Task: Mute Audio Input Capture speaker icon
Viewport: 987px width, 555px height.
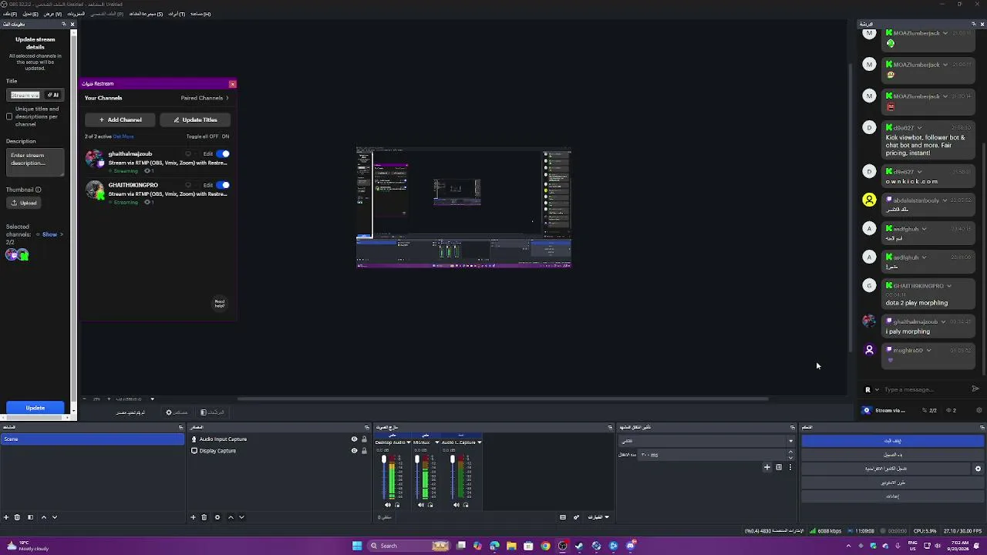Action: (x=456, y=505)
